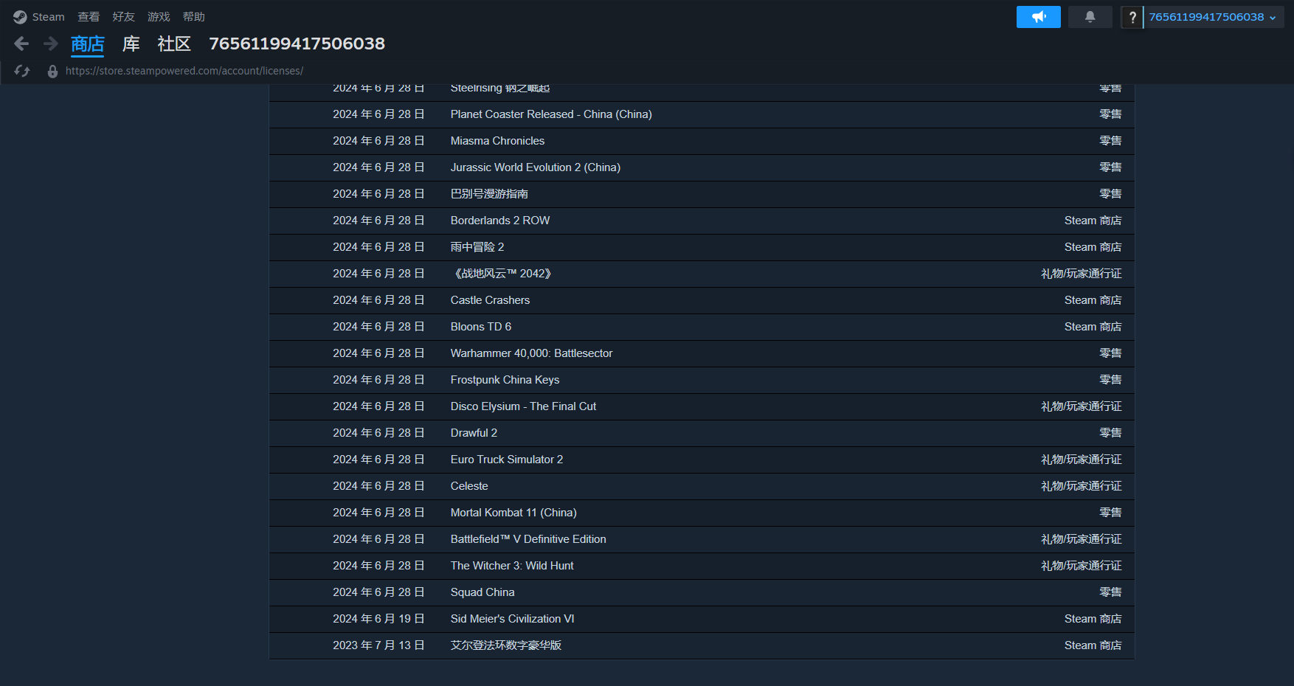
Task: Click Steam 商店 in the Civilization VI row
Action: click(1093, 619)
